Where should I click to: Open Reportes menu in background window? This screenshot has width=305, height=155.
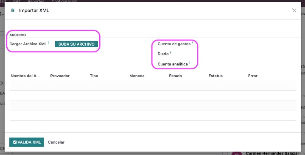point(36,1)
